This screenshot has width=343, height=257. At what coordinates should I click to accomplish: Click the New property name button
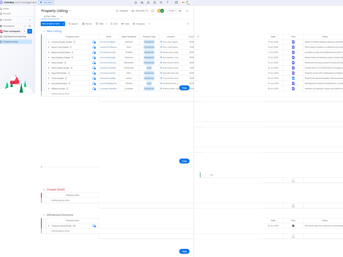click(x=51, y=24)
